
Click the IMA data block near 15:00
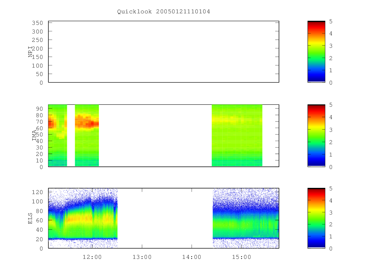point(237,135)
